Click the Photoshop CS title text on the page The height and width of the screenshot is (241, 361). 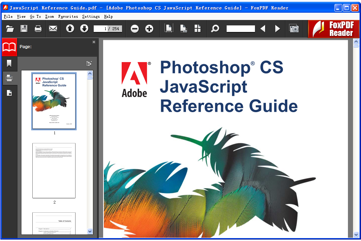pos(222,67)
